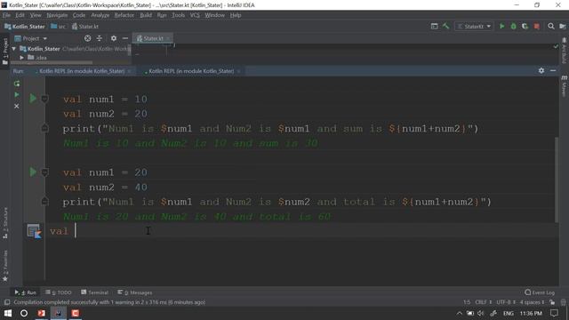This screenshot has height=320, width=569.
Task: Open the Messages tool window
Action: [135, 292]
